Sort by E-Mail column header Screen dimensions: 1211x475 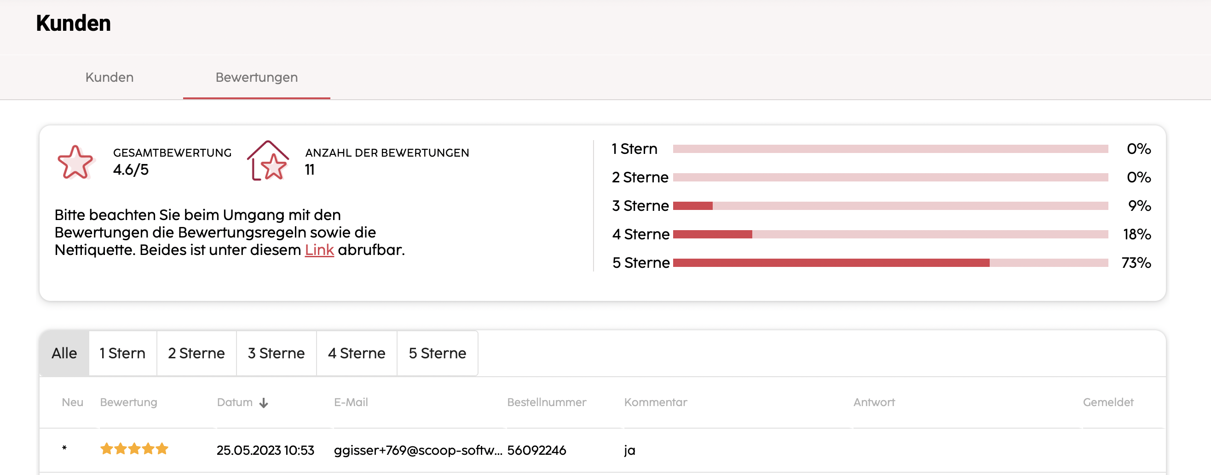point(351,402)
